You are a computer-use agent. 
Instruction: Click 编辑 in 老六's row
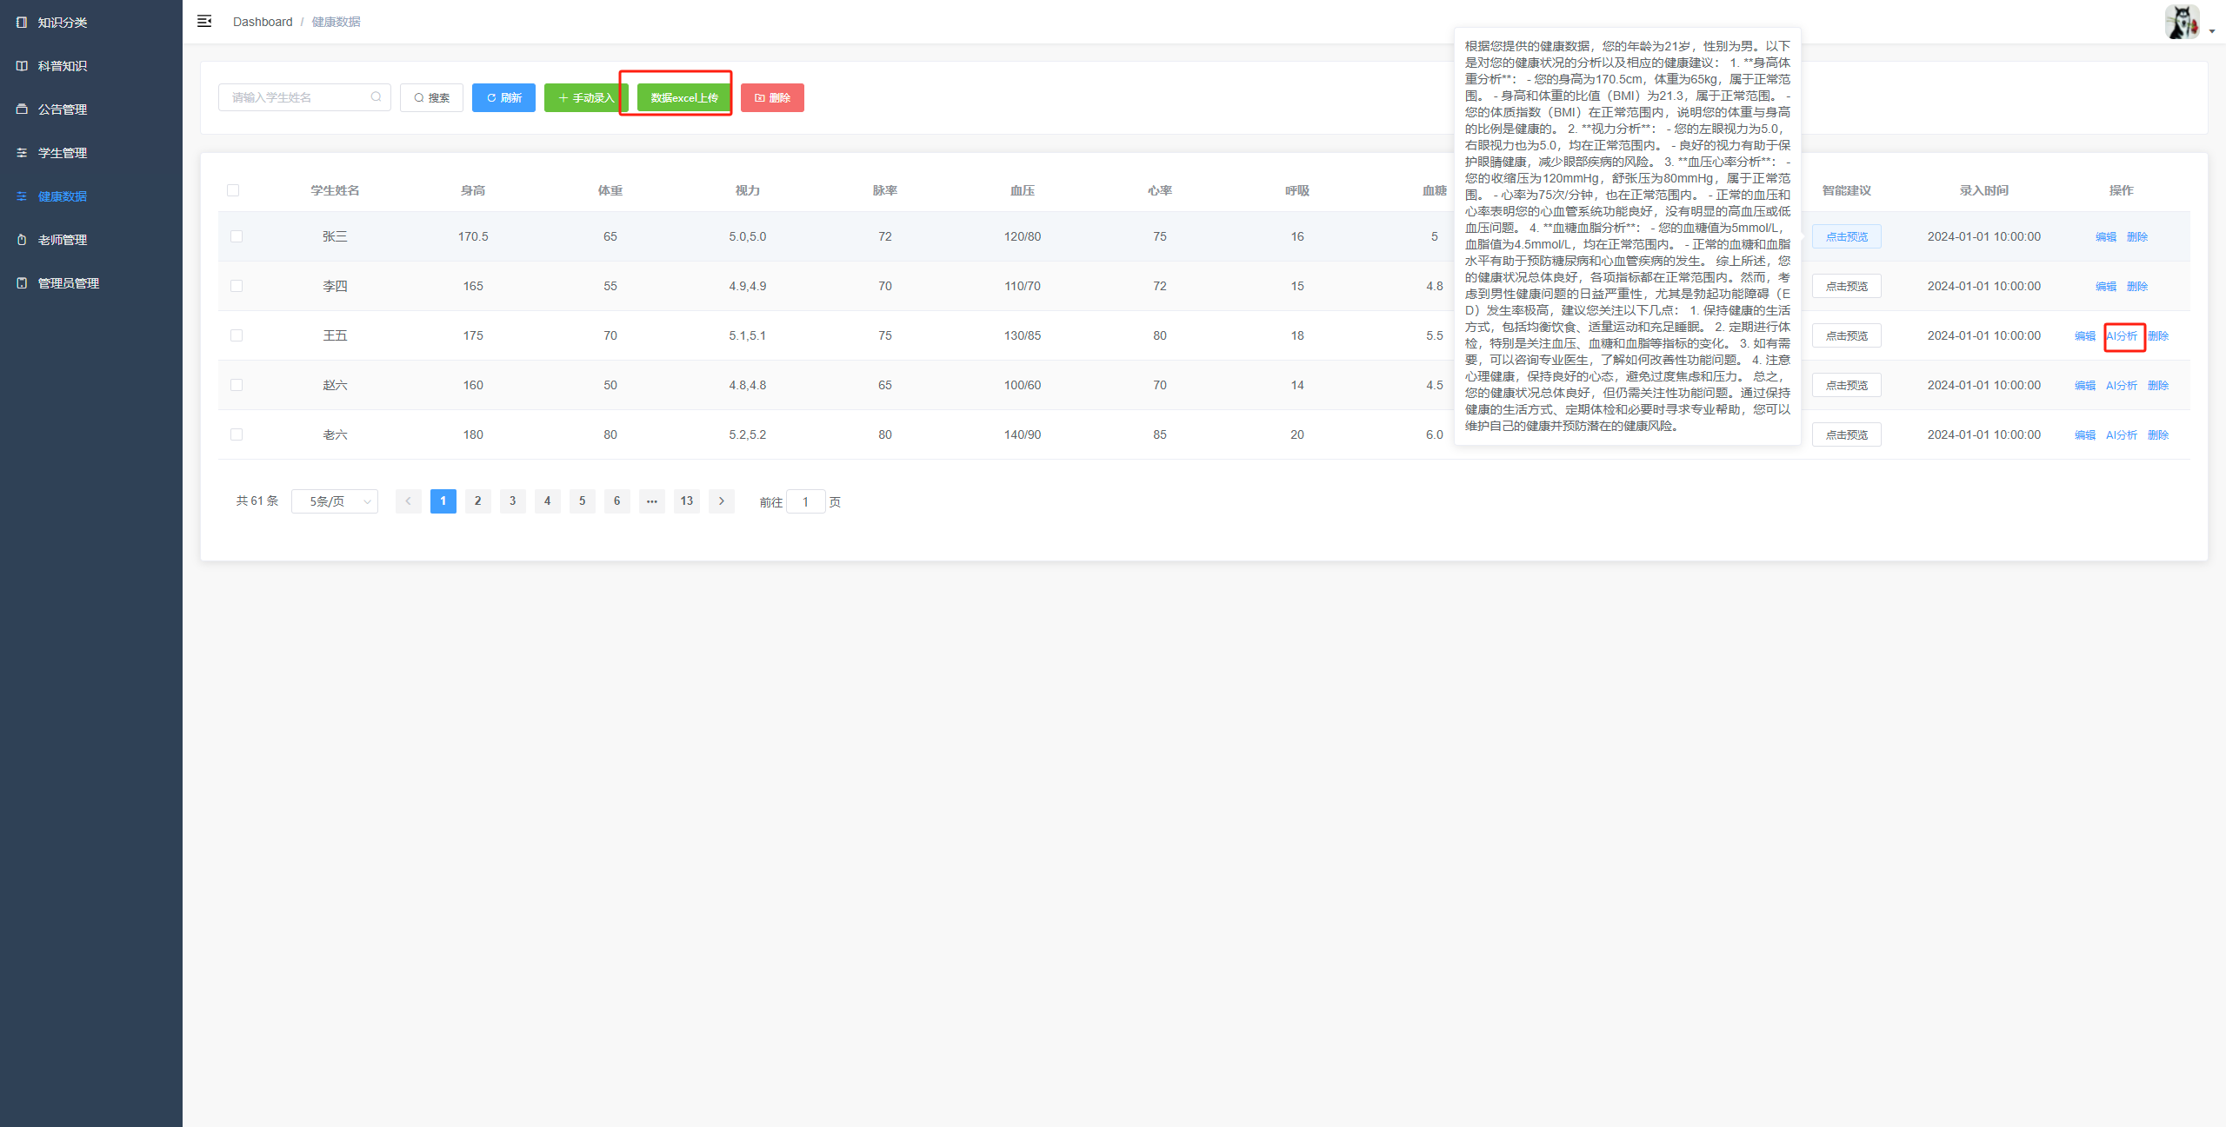pos(2085,434)
